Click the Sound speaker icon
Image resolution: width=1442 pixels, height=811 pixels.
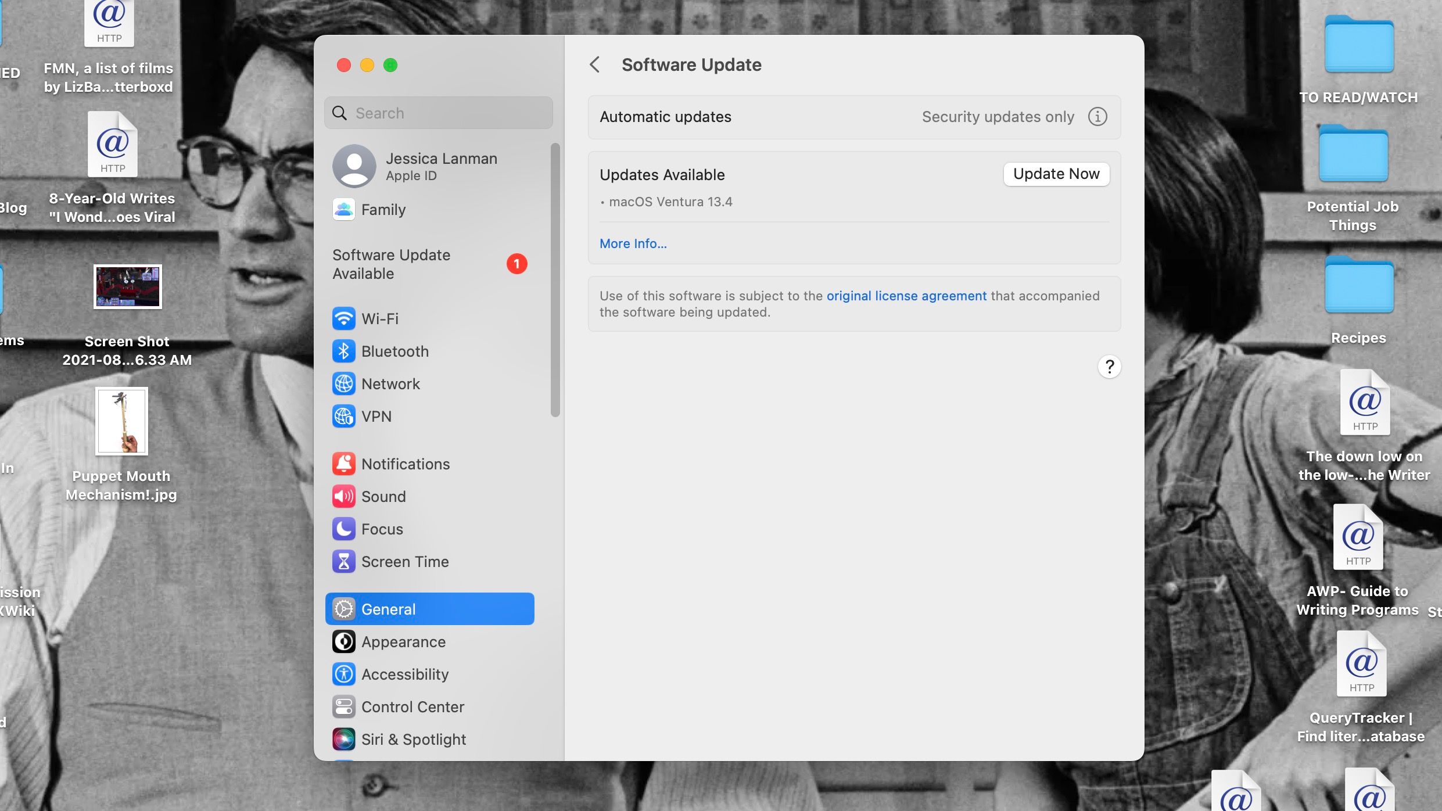[343, 496]
